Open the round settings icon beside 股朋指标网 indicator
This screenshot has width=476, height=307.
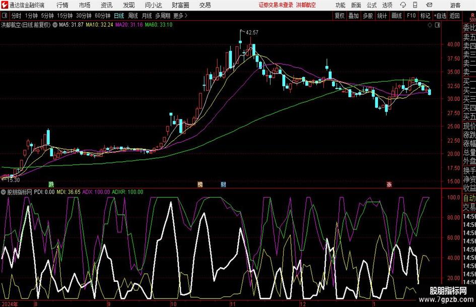click(4, 192)
